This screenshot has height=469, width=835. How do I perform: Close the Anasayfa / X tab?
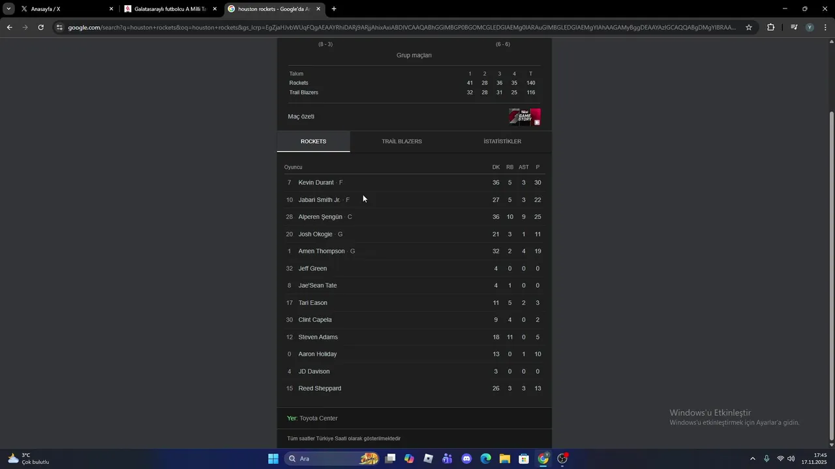(111, 9)
